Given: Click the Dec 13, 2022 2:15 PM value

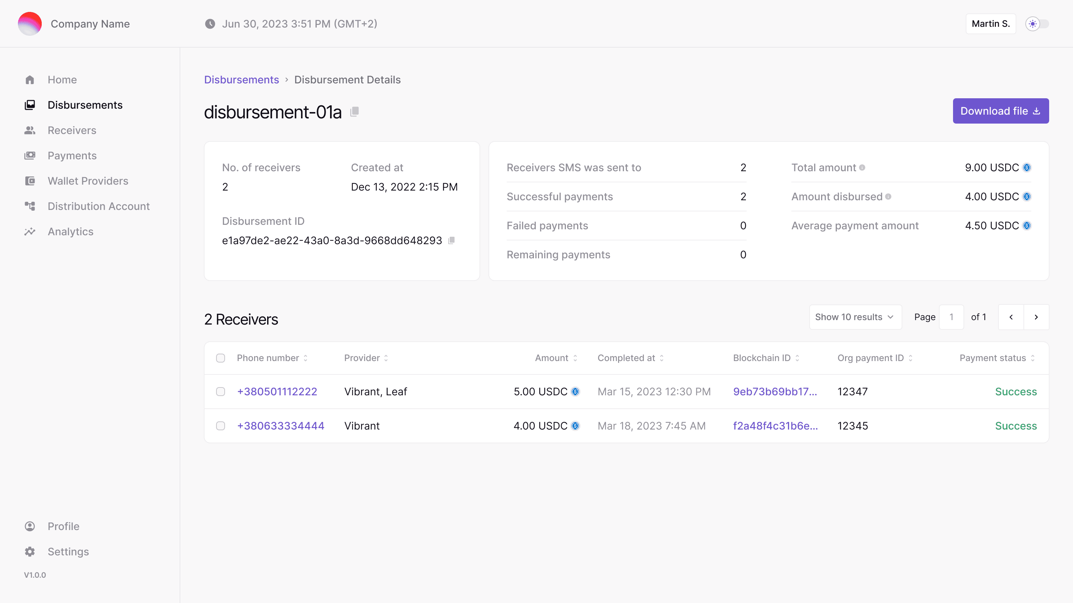Looking at the screenshot, I should click(404, 187).
